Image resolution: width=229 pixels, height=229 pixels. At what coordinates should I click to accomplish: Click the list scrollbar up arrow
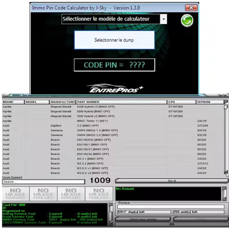pyautogui.click(x=226, y=102)
